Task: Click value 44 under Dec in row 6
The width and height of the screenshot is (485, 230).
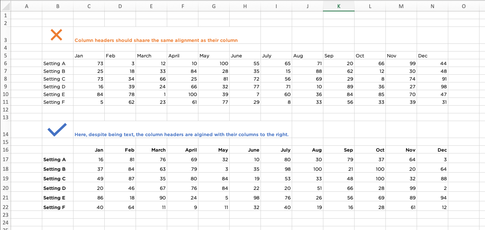Action: pyautogui.click(x=443, y=64)
